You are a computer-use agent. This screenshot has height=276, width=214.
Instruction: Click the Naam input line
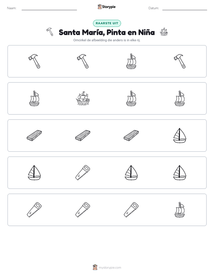pyautogui.click(x=49, y=8)
